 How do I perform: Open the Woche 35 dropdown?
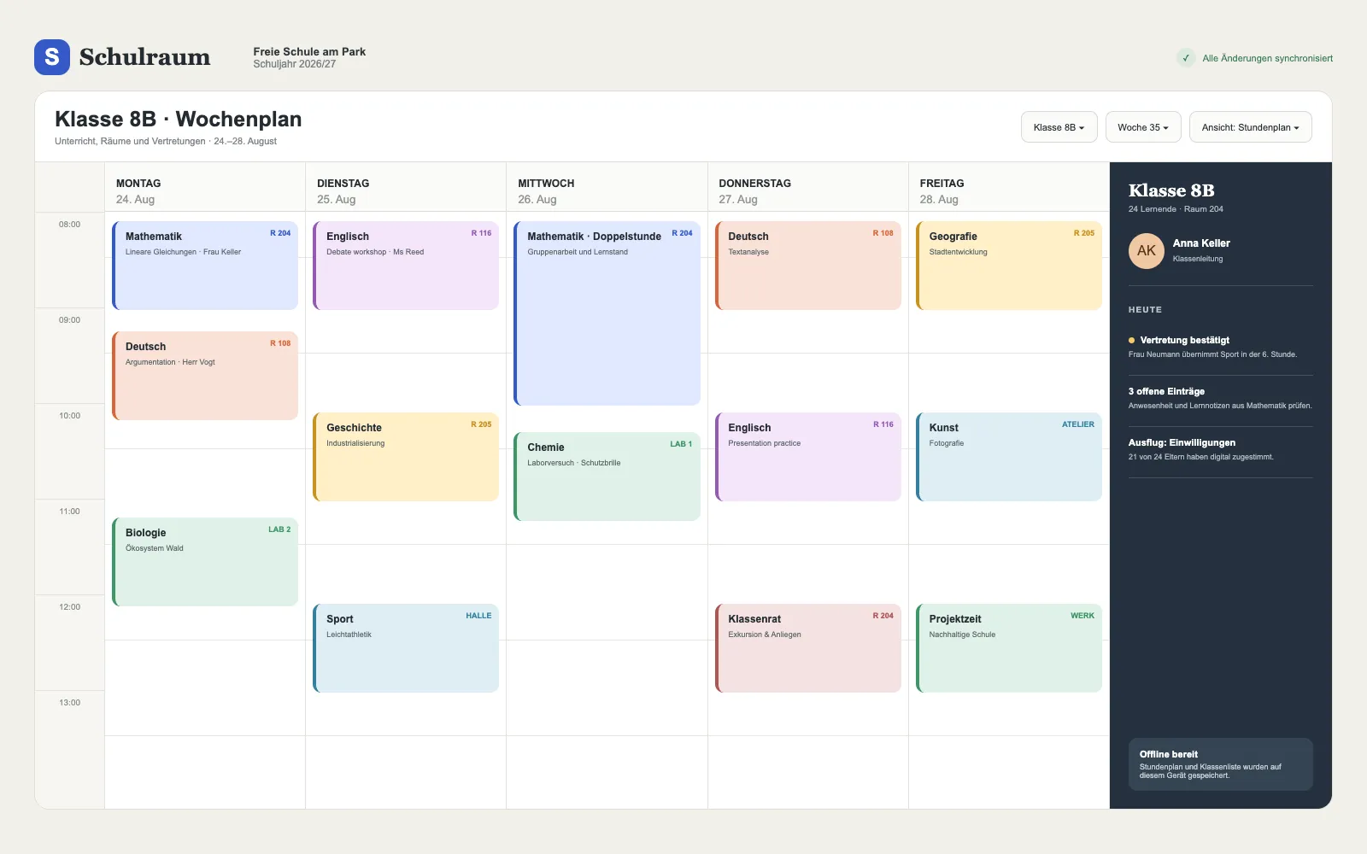[1143, 127]
